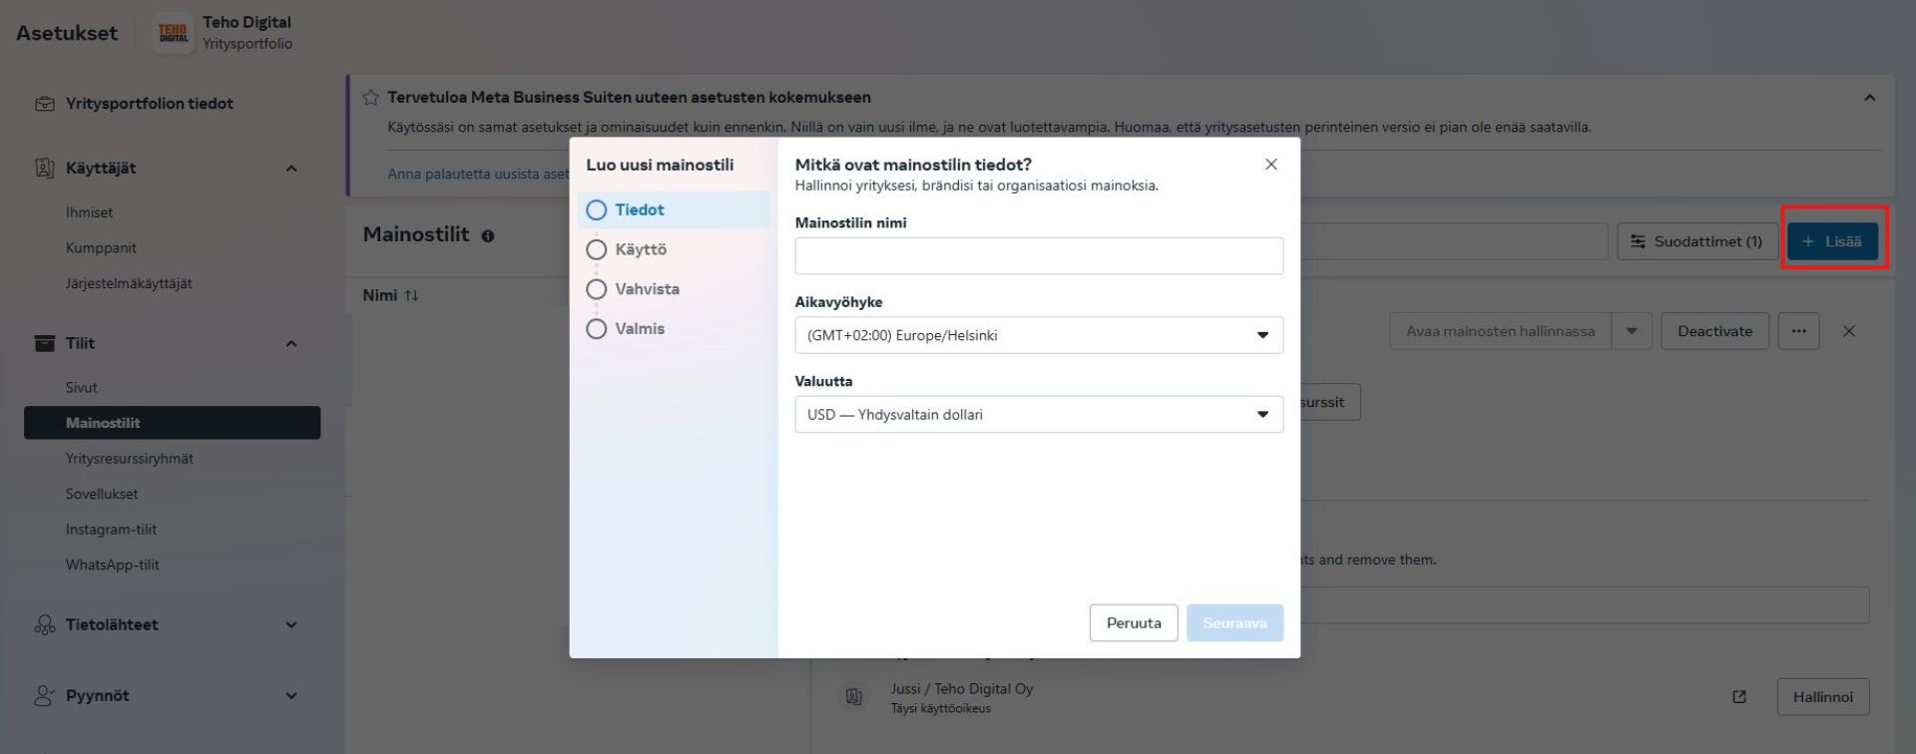The height and width of the screenshot is (754, 1916).
Task: Click the Nimi sort arrows icon
Action: [411, 295]
